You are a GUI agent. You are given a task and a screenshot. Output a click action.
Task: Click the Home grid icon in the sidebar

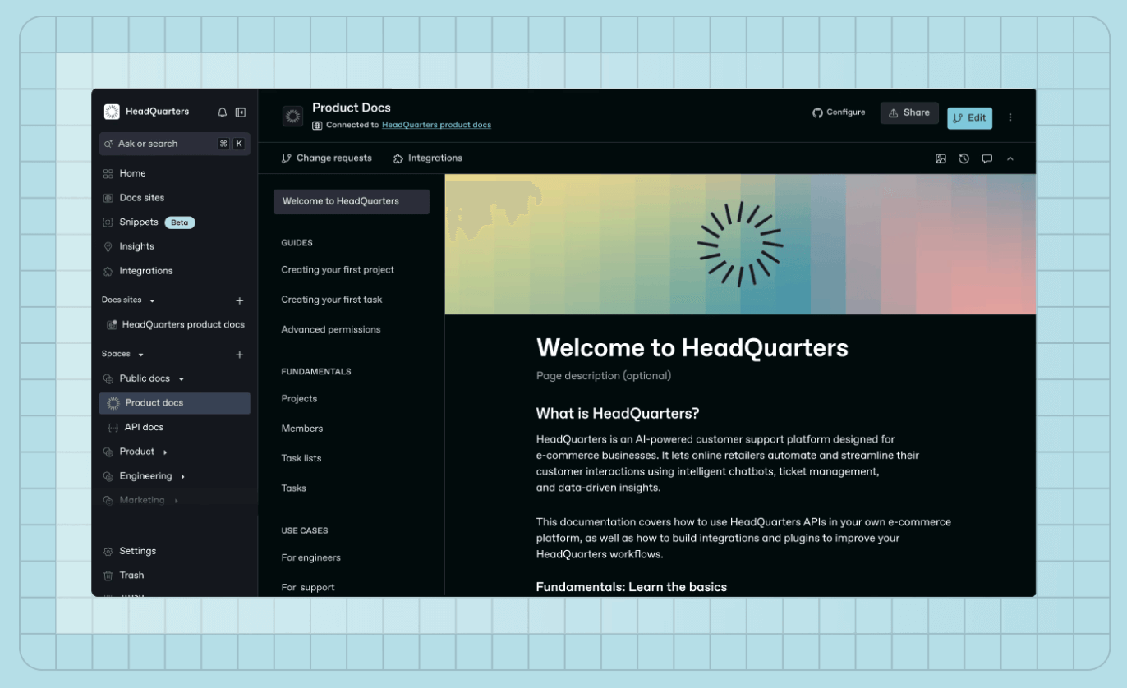pos(108,173)
